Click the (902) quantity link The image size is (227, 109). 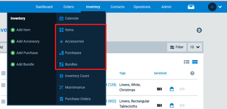click(x=112, y=101)
